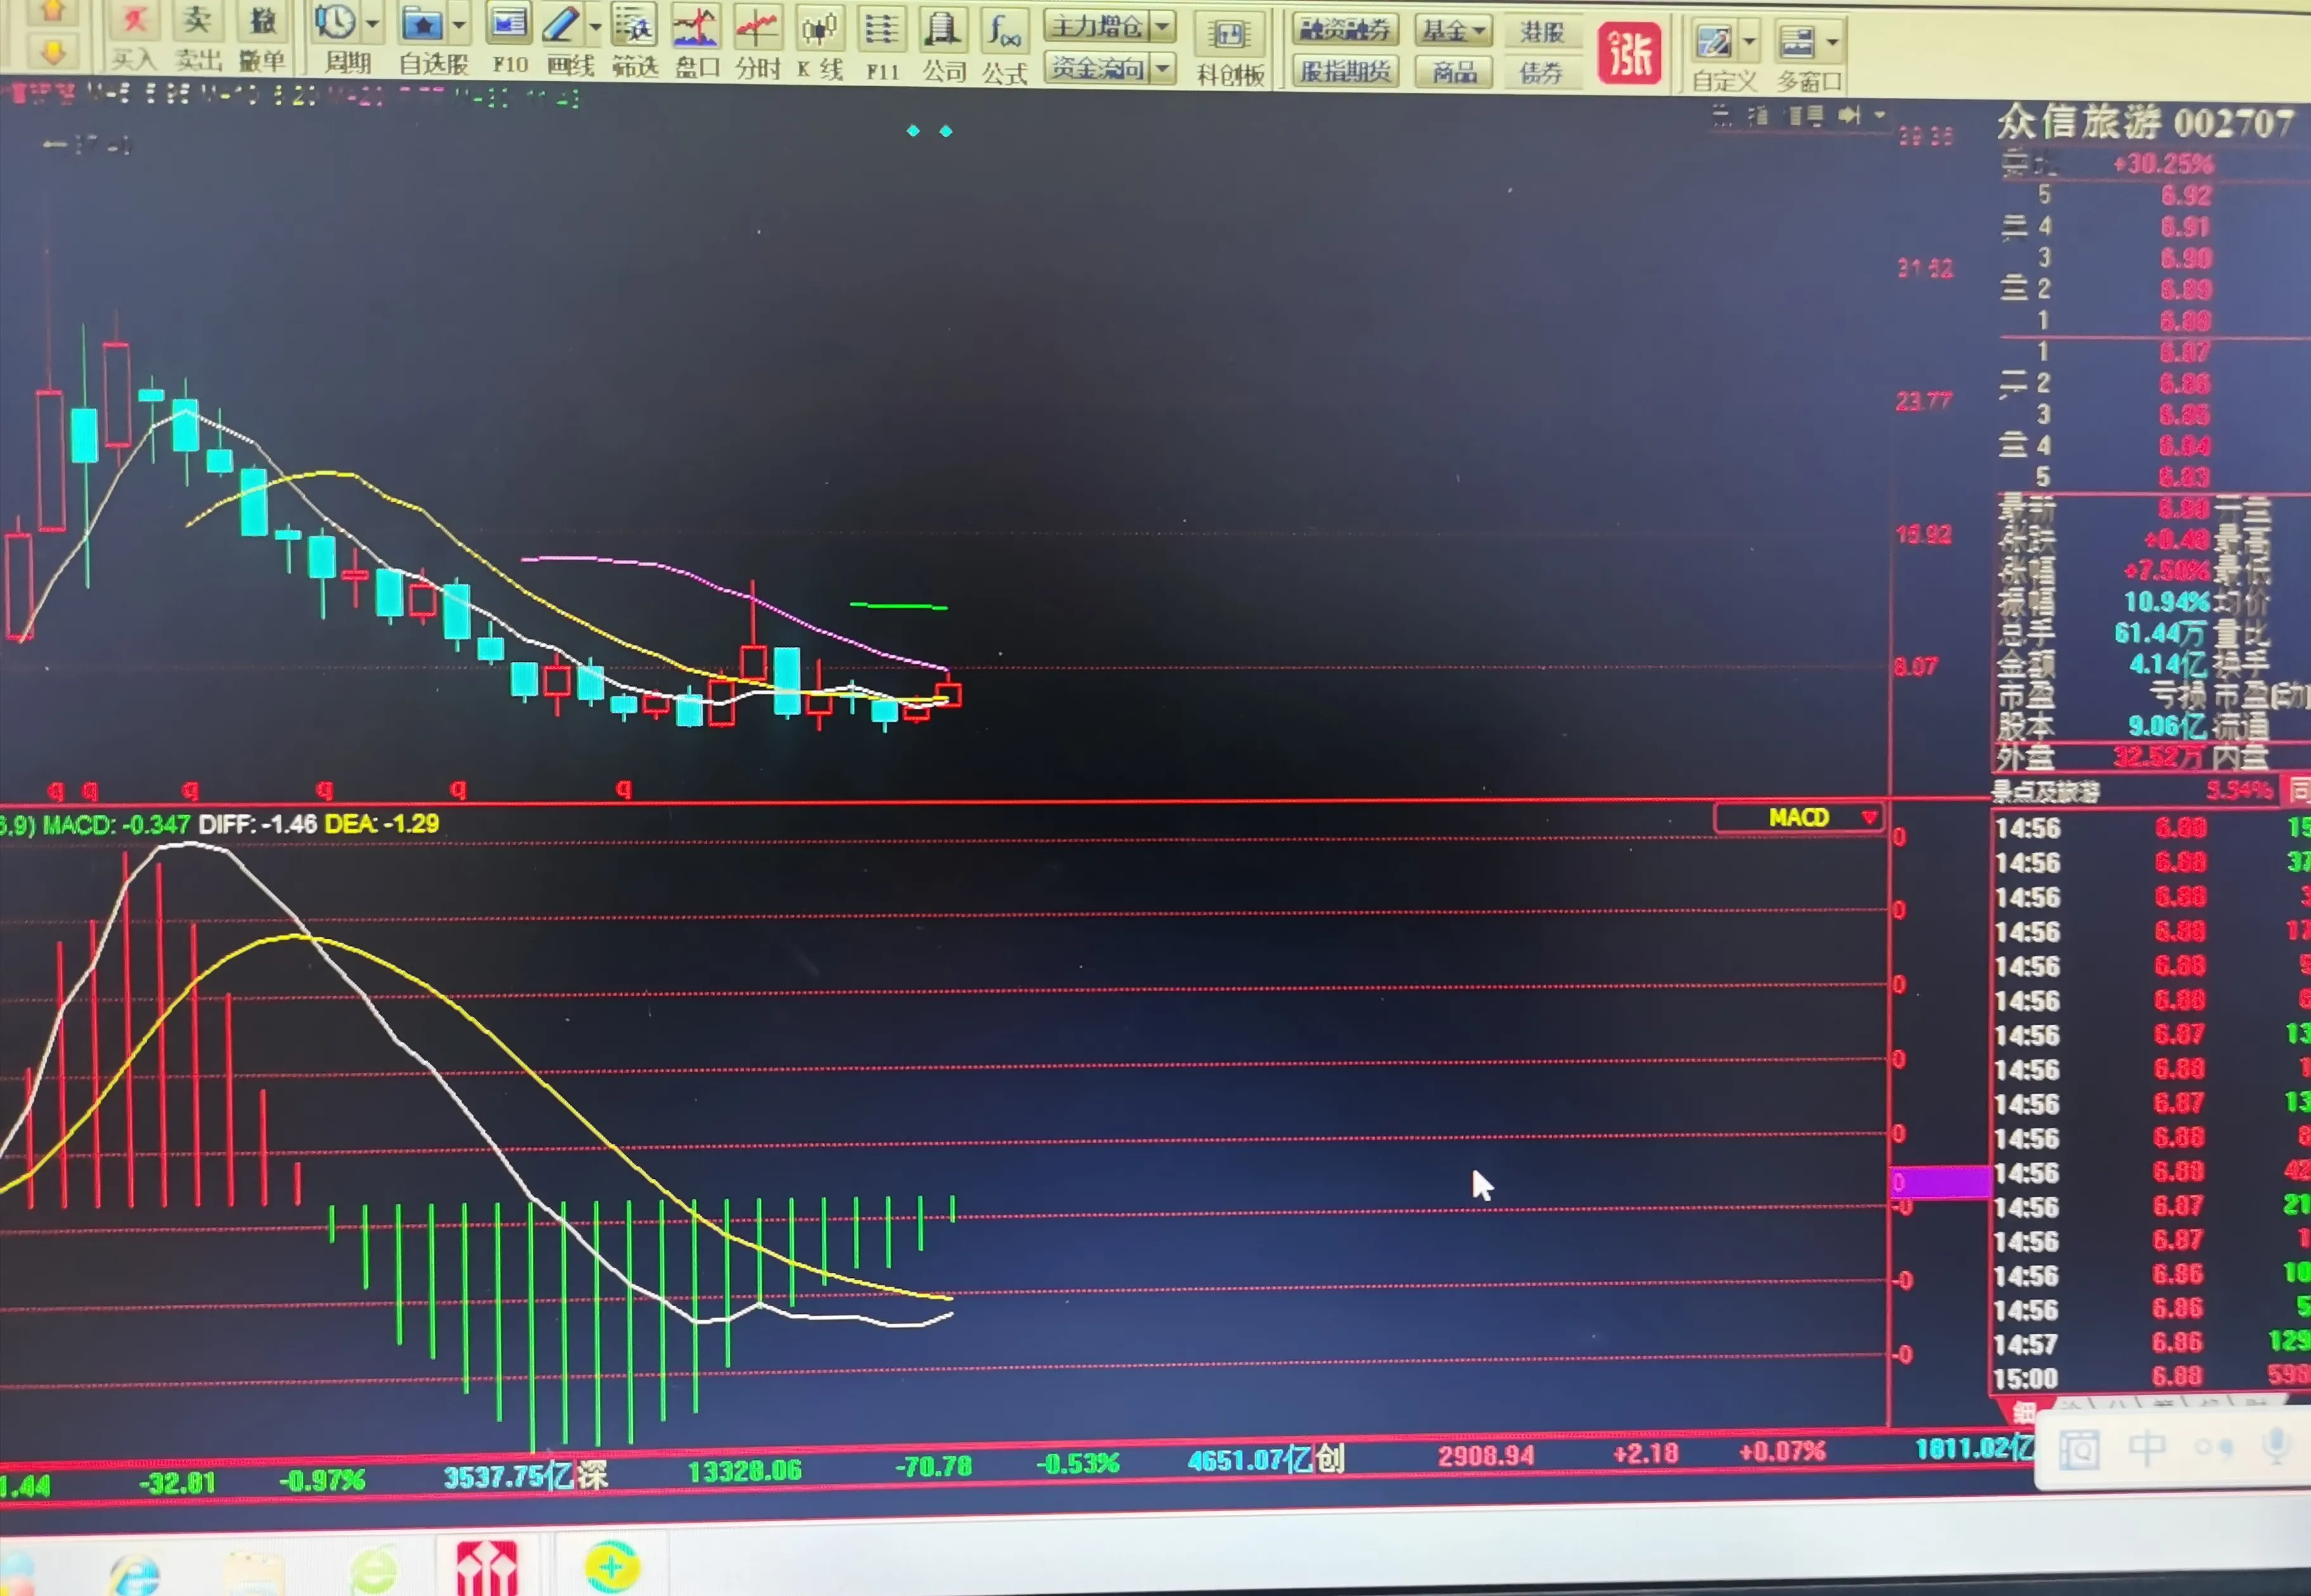Expand the 主力增仓 dropdown arrow
The height and width of the screenshot is (1596, 2311).
point(1162,28)
